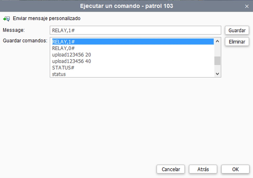The width and height of the screenshot is (253, 178).
Task: Cancel the command dialog with Cancelar
Action: (171, 169)
